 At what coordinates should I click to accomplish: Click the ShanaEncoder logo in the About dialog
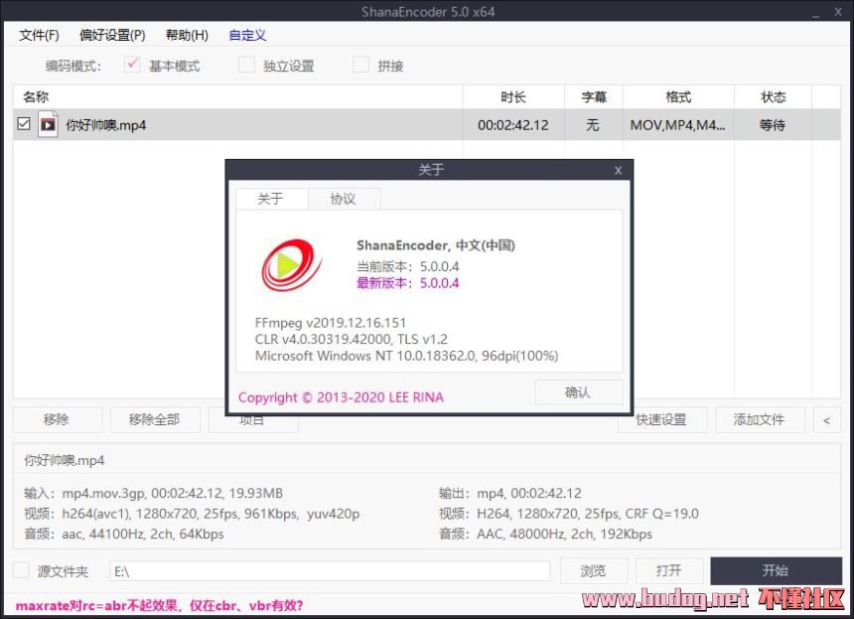(291, 265)
